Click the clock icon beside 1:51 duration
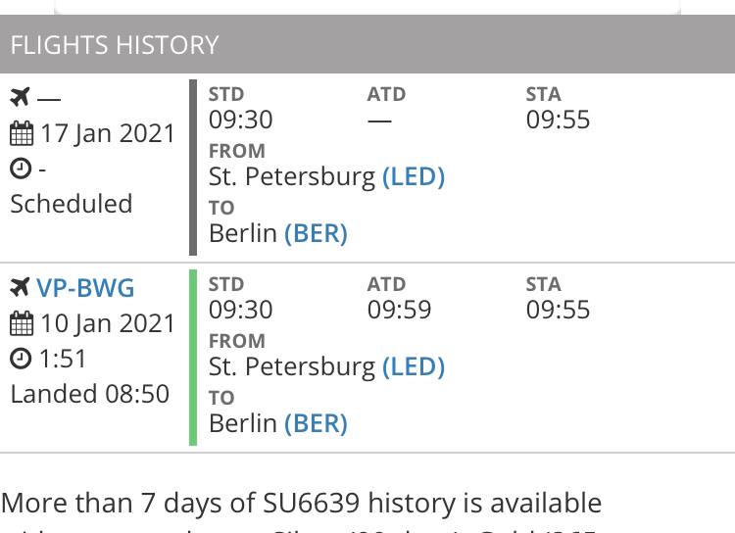The image size is (735, 533). point(21,359)
